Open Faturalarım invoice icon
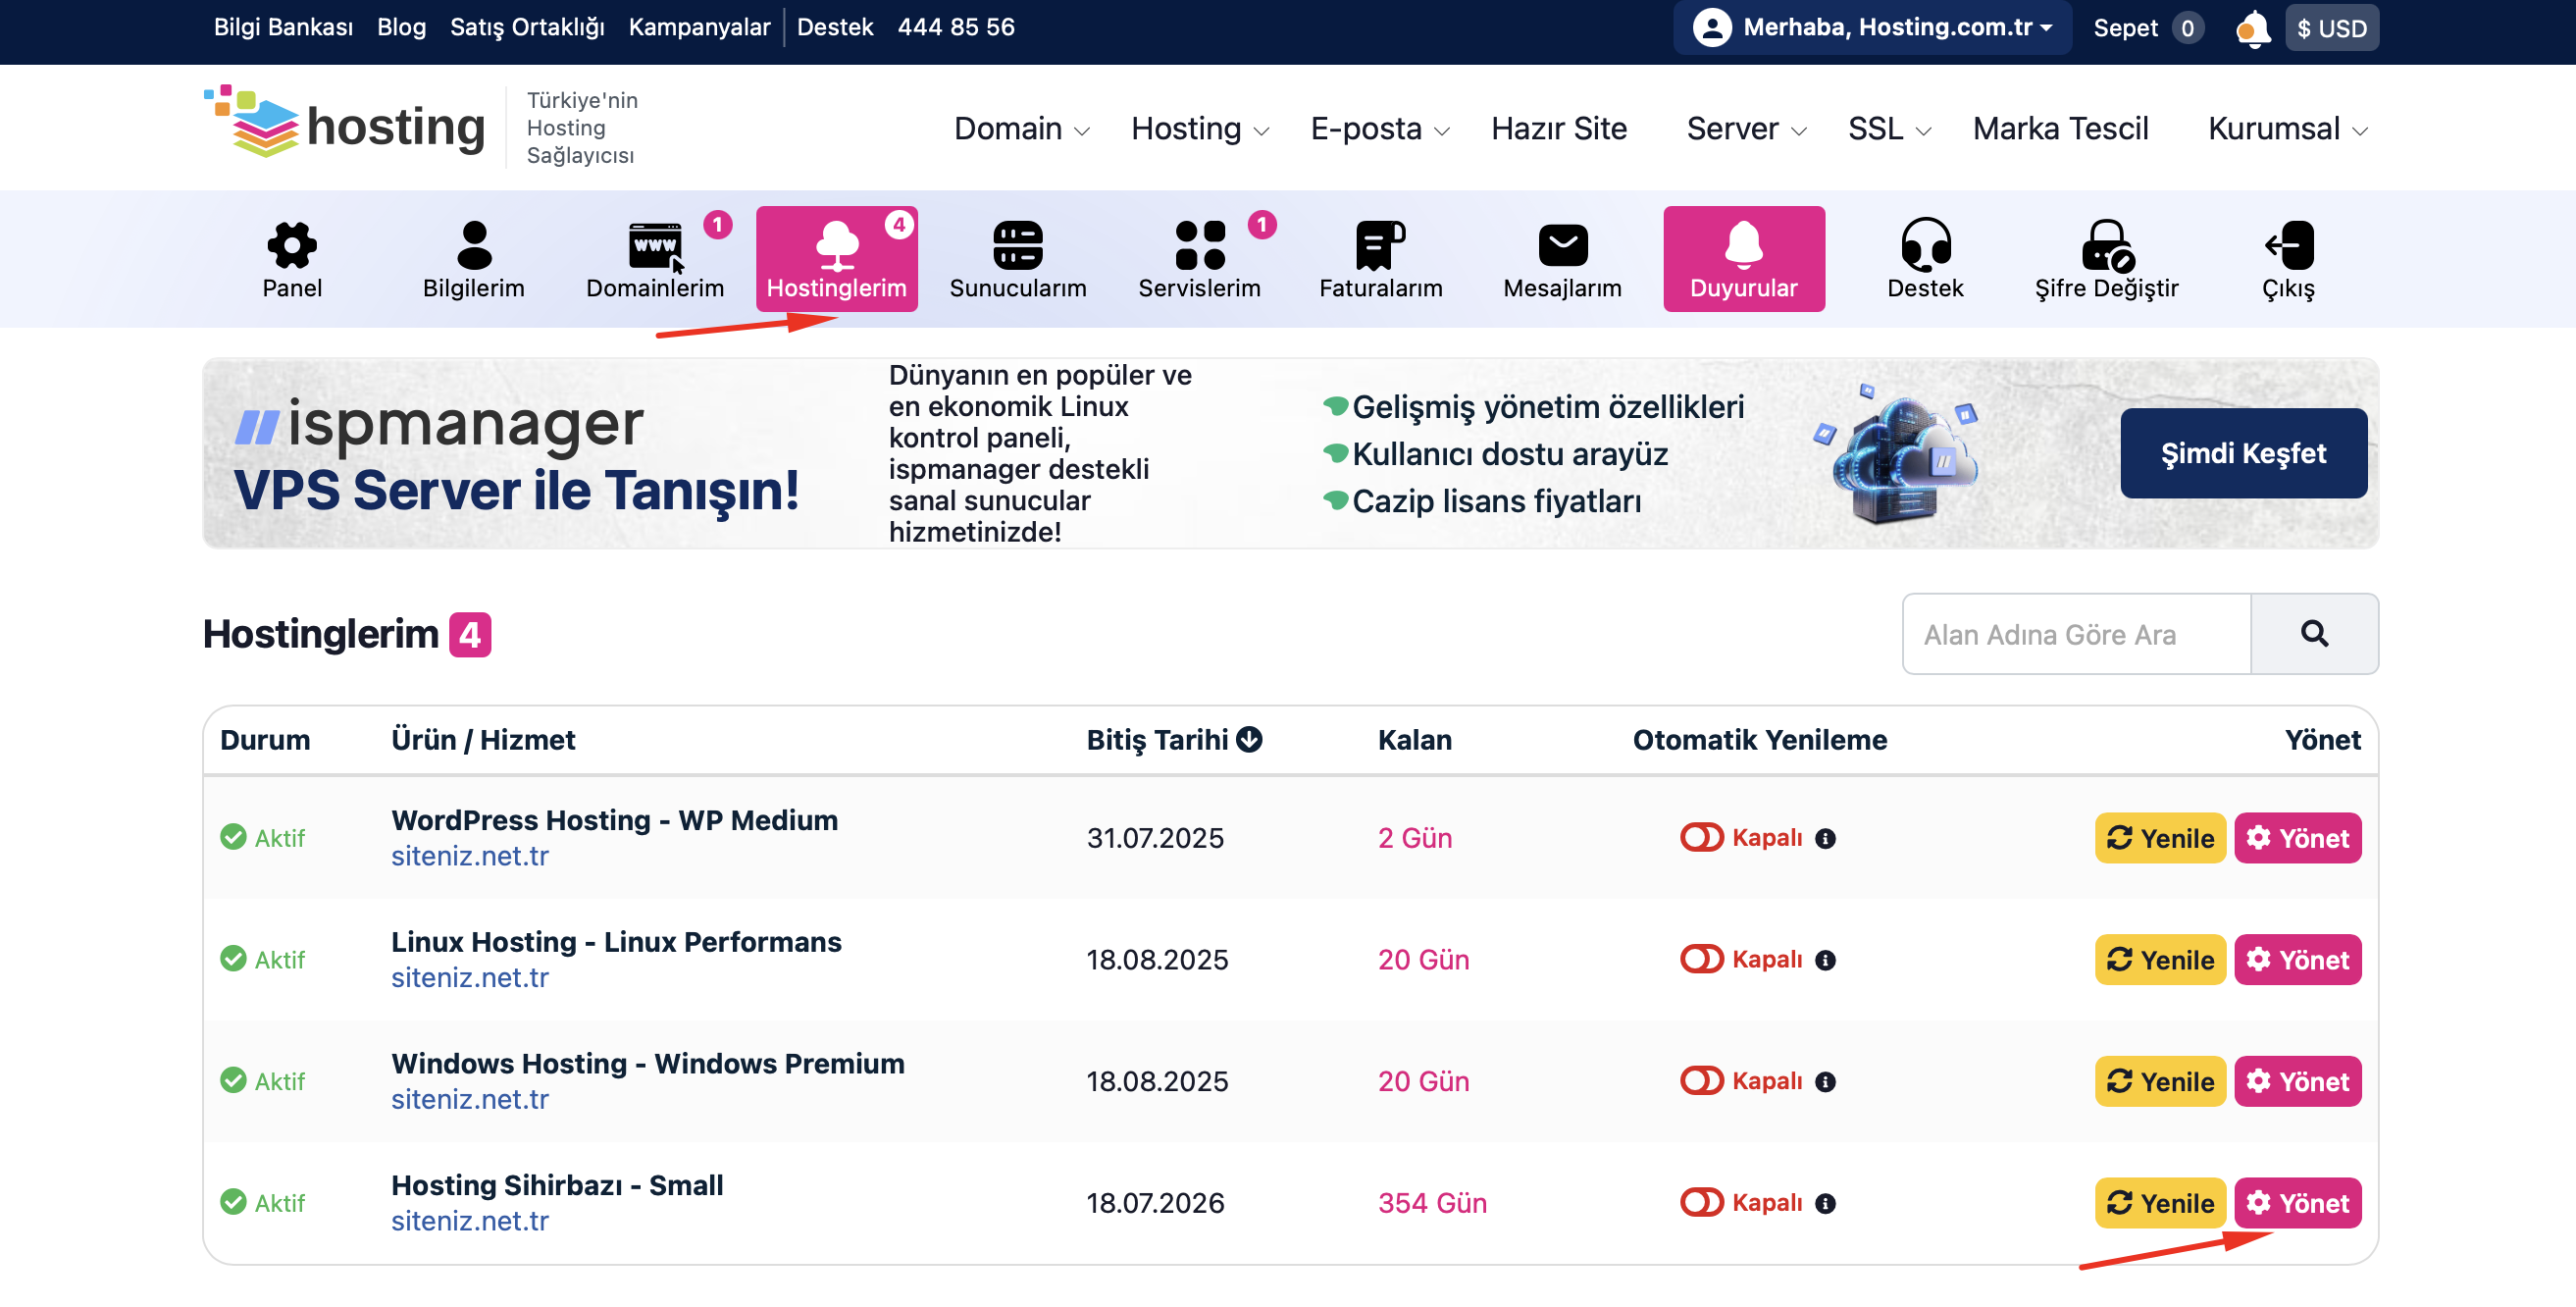 (x=1380, y=245)
